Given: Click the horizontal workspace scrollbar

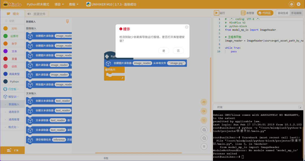Looking at the screenshot, I should pyautogui.click(x=138, y=153).
